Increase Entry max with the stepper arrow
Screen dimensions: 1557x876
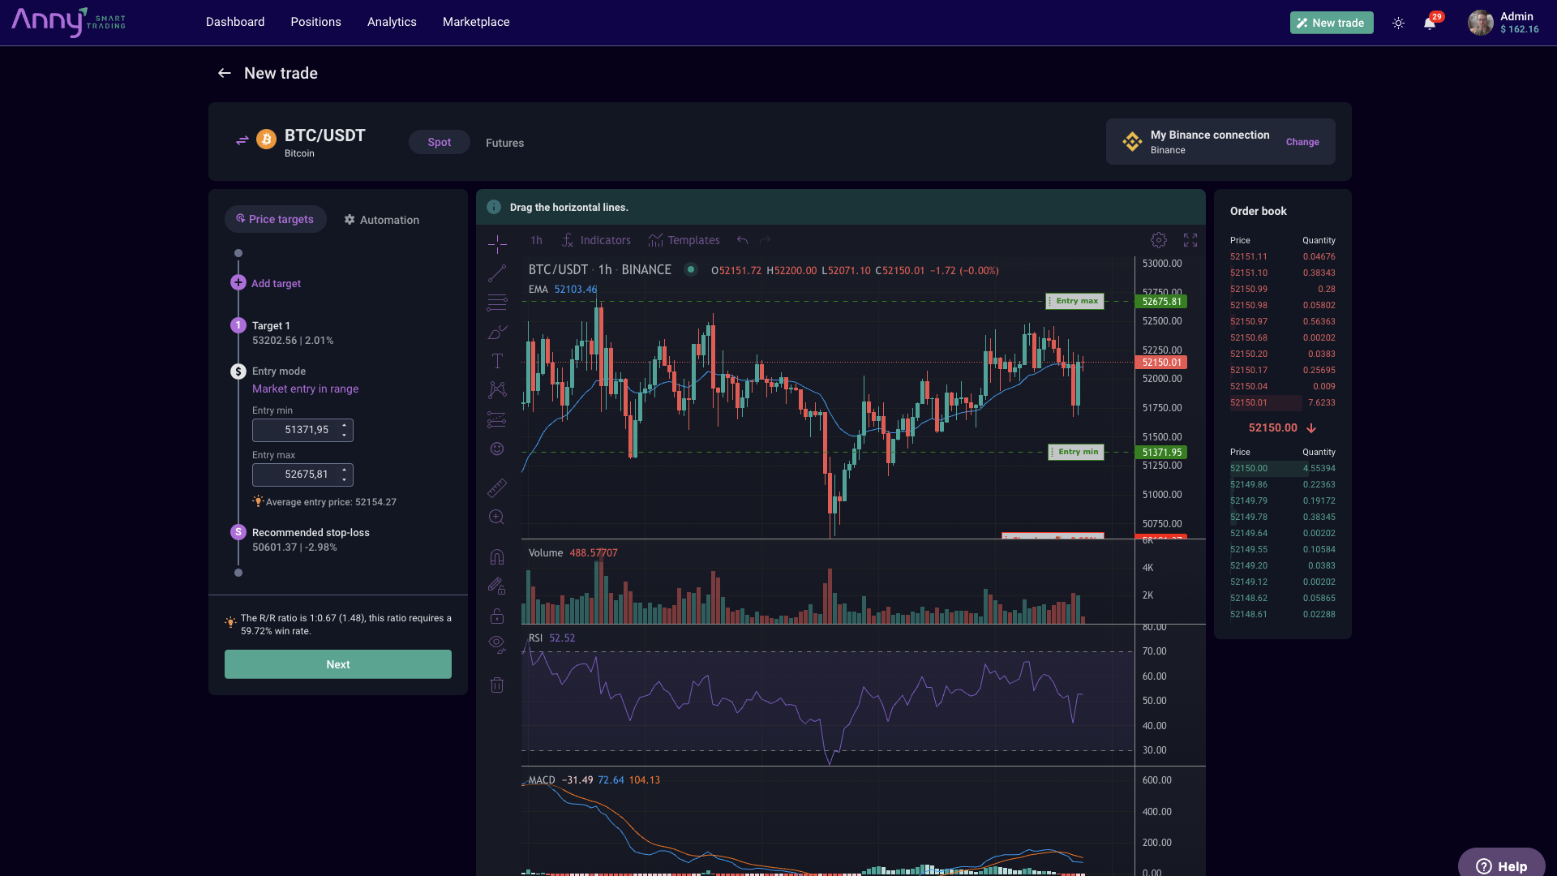pyautogui.click(x=343, y=470)
